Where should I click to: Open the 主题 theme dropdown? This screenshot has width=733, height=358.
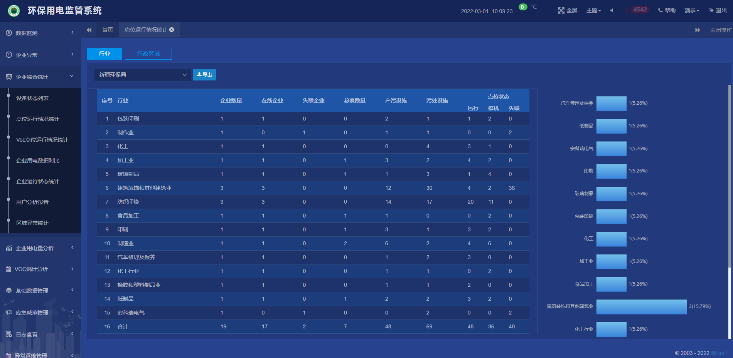click(593, 10)
